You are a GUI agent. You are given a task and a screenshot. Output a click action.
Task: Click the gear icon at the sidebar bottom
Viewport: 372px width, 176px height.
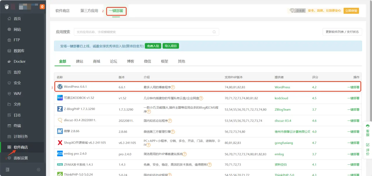[x=39, y=169]
